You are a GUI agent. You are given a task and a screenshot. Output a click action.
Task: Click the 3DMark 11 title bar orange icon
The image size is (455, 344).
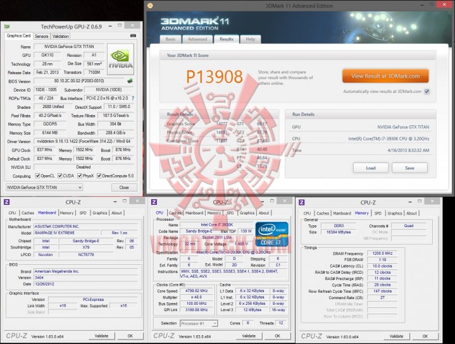(x=150, y=6)
